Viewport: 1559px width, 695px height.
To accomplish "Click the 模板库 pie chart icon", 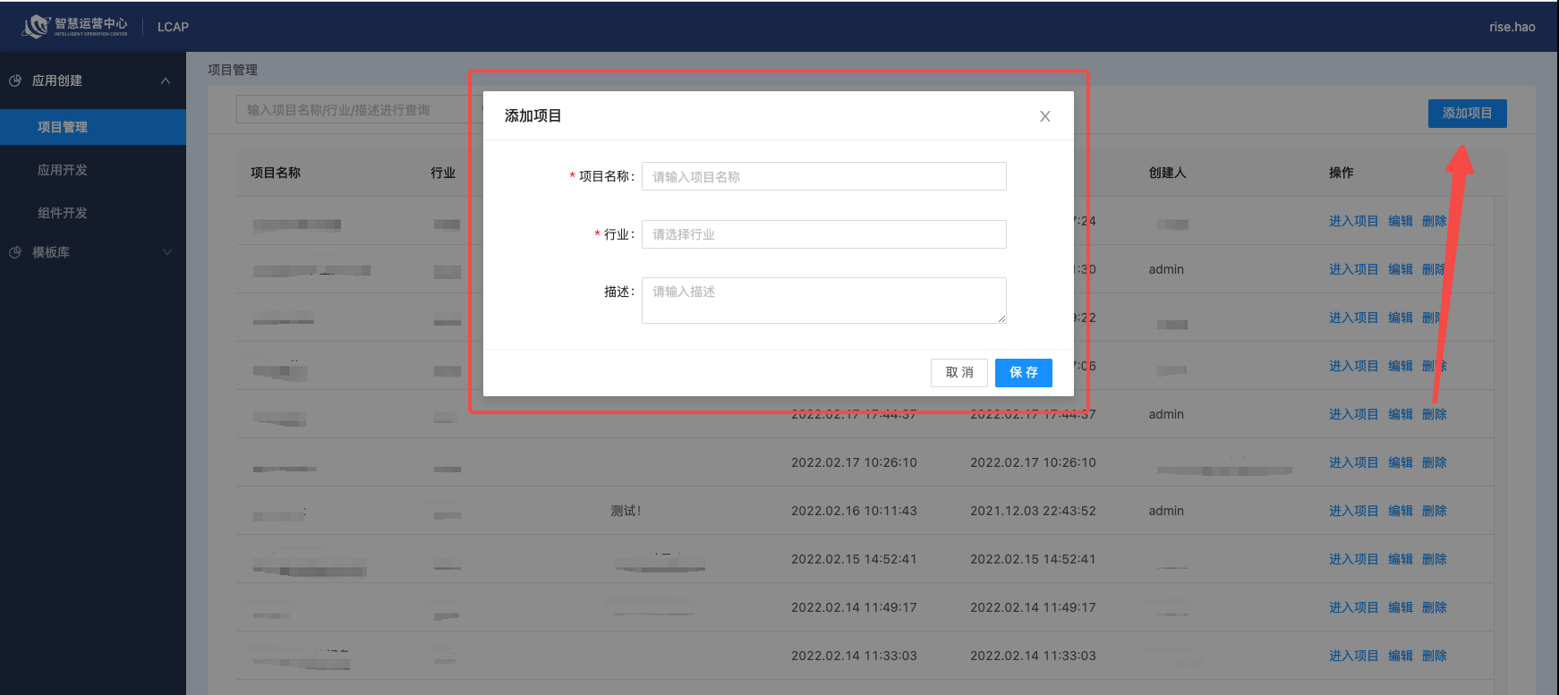I will [15, 252].
